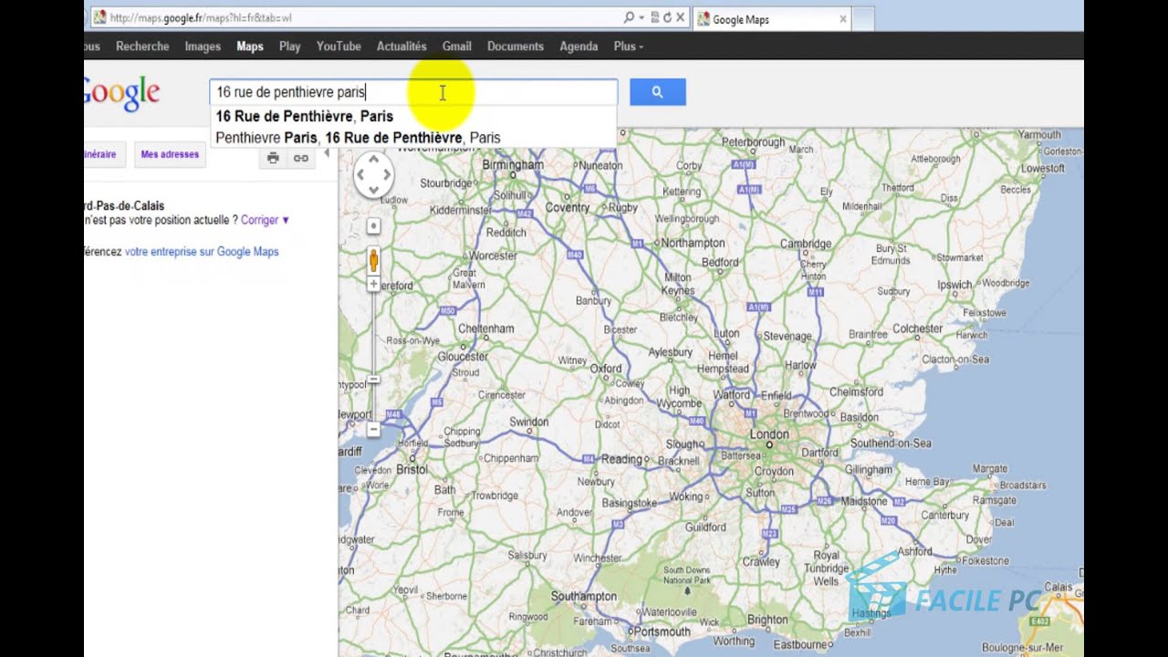Screen dimensions: 1168x657
Task: Click Colchester on the map
Action: 917,328
